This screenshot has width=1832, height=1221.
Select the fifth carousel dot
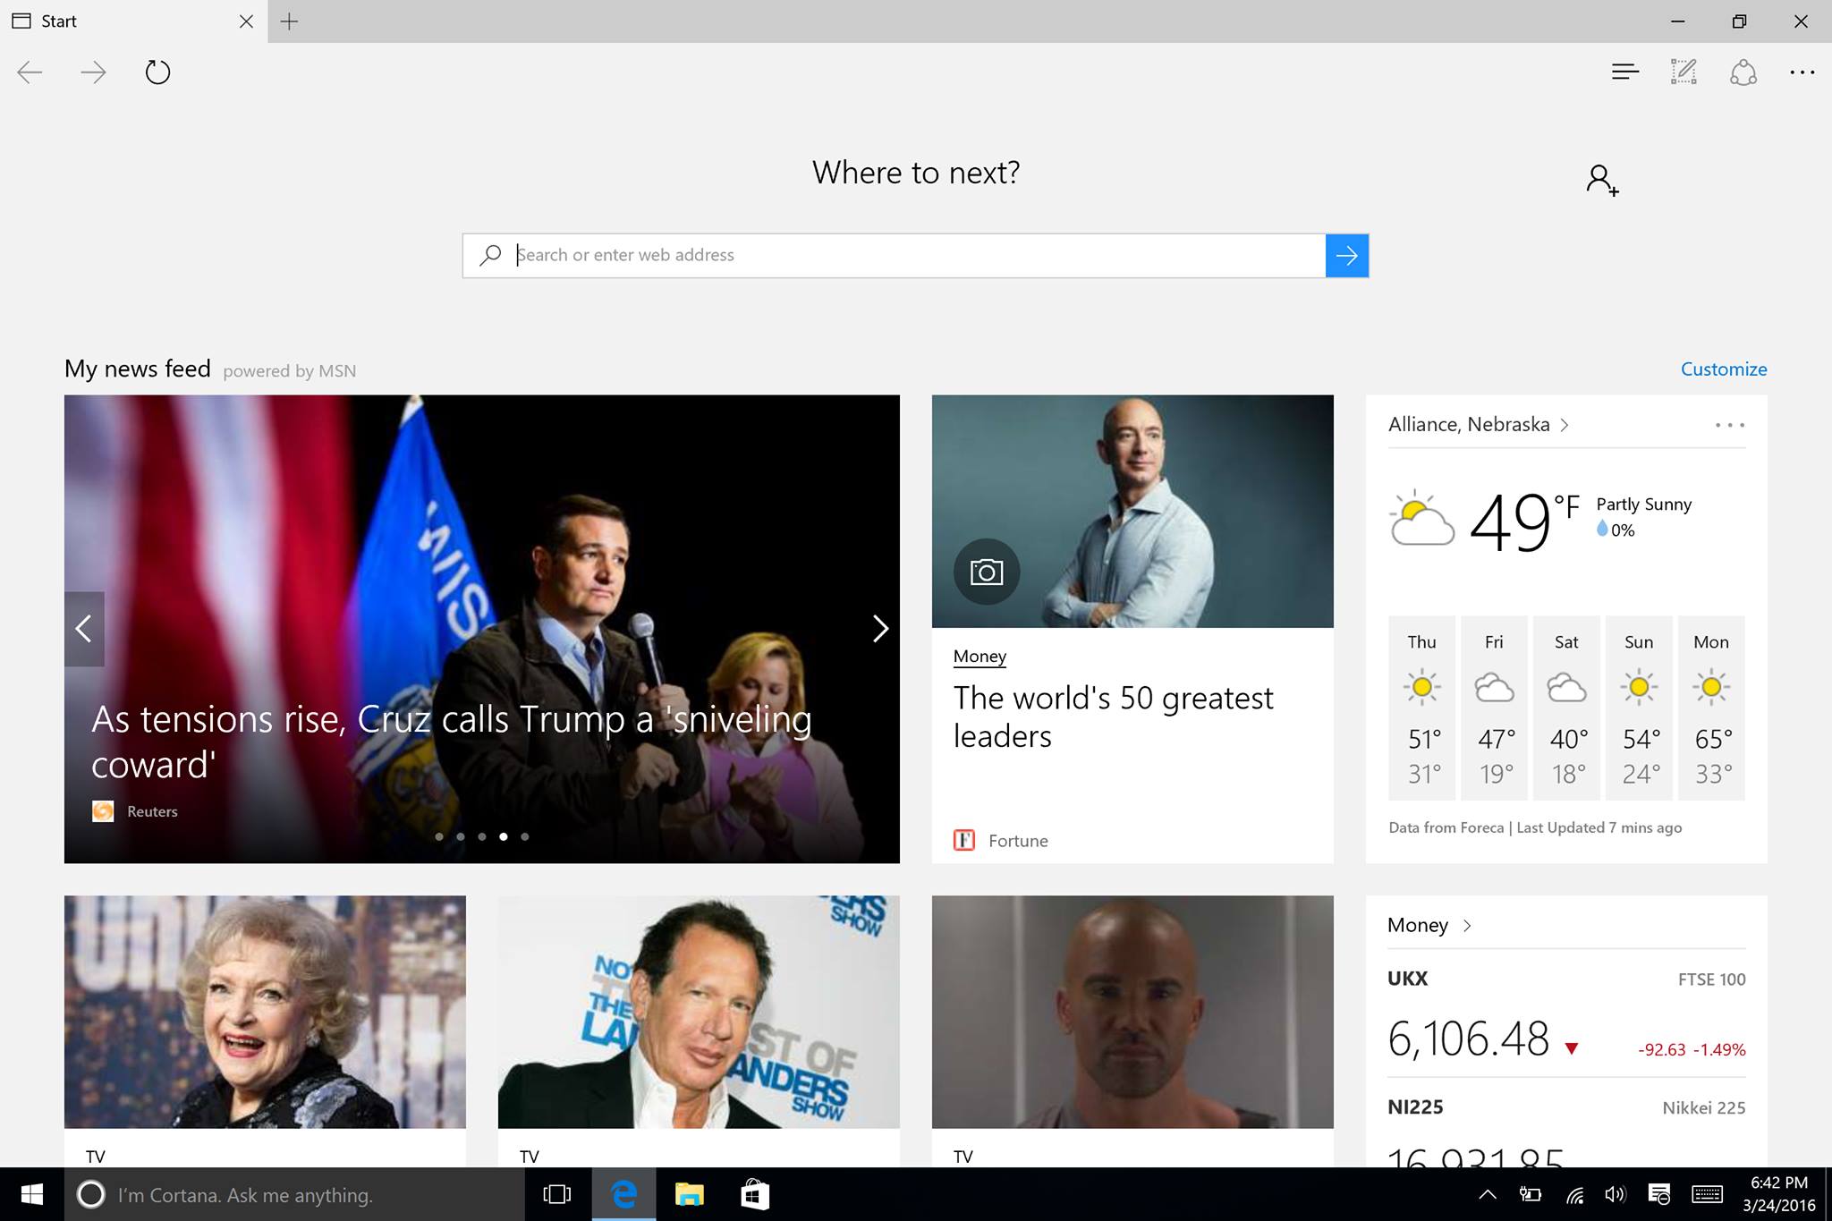[525, 836]
